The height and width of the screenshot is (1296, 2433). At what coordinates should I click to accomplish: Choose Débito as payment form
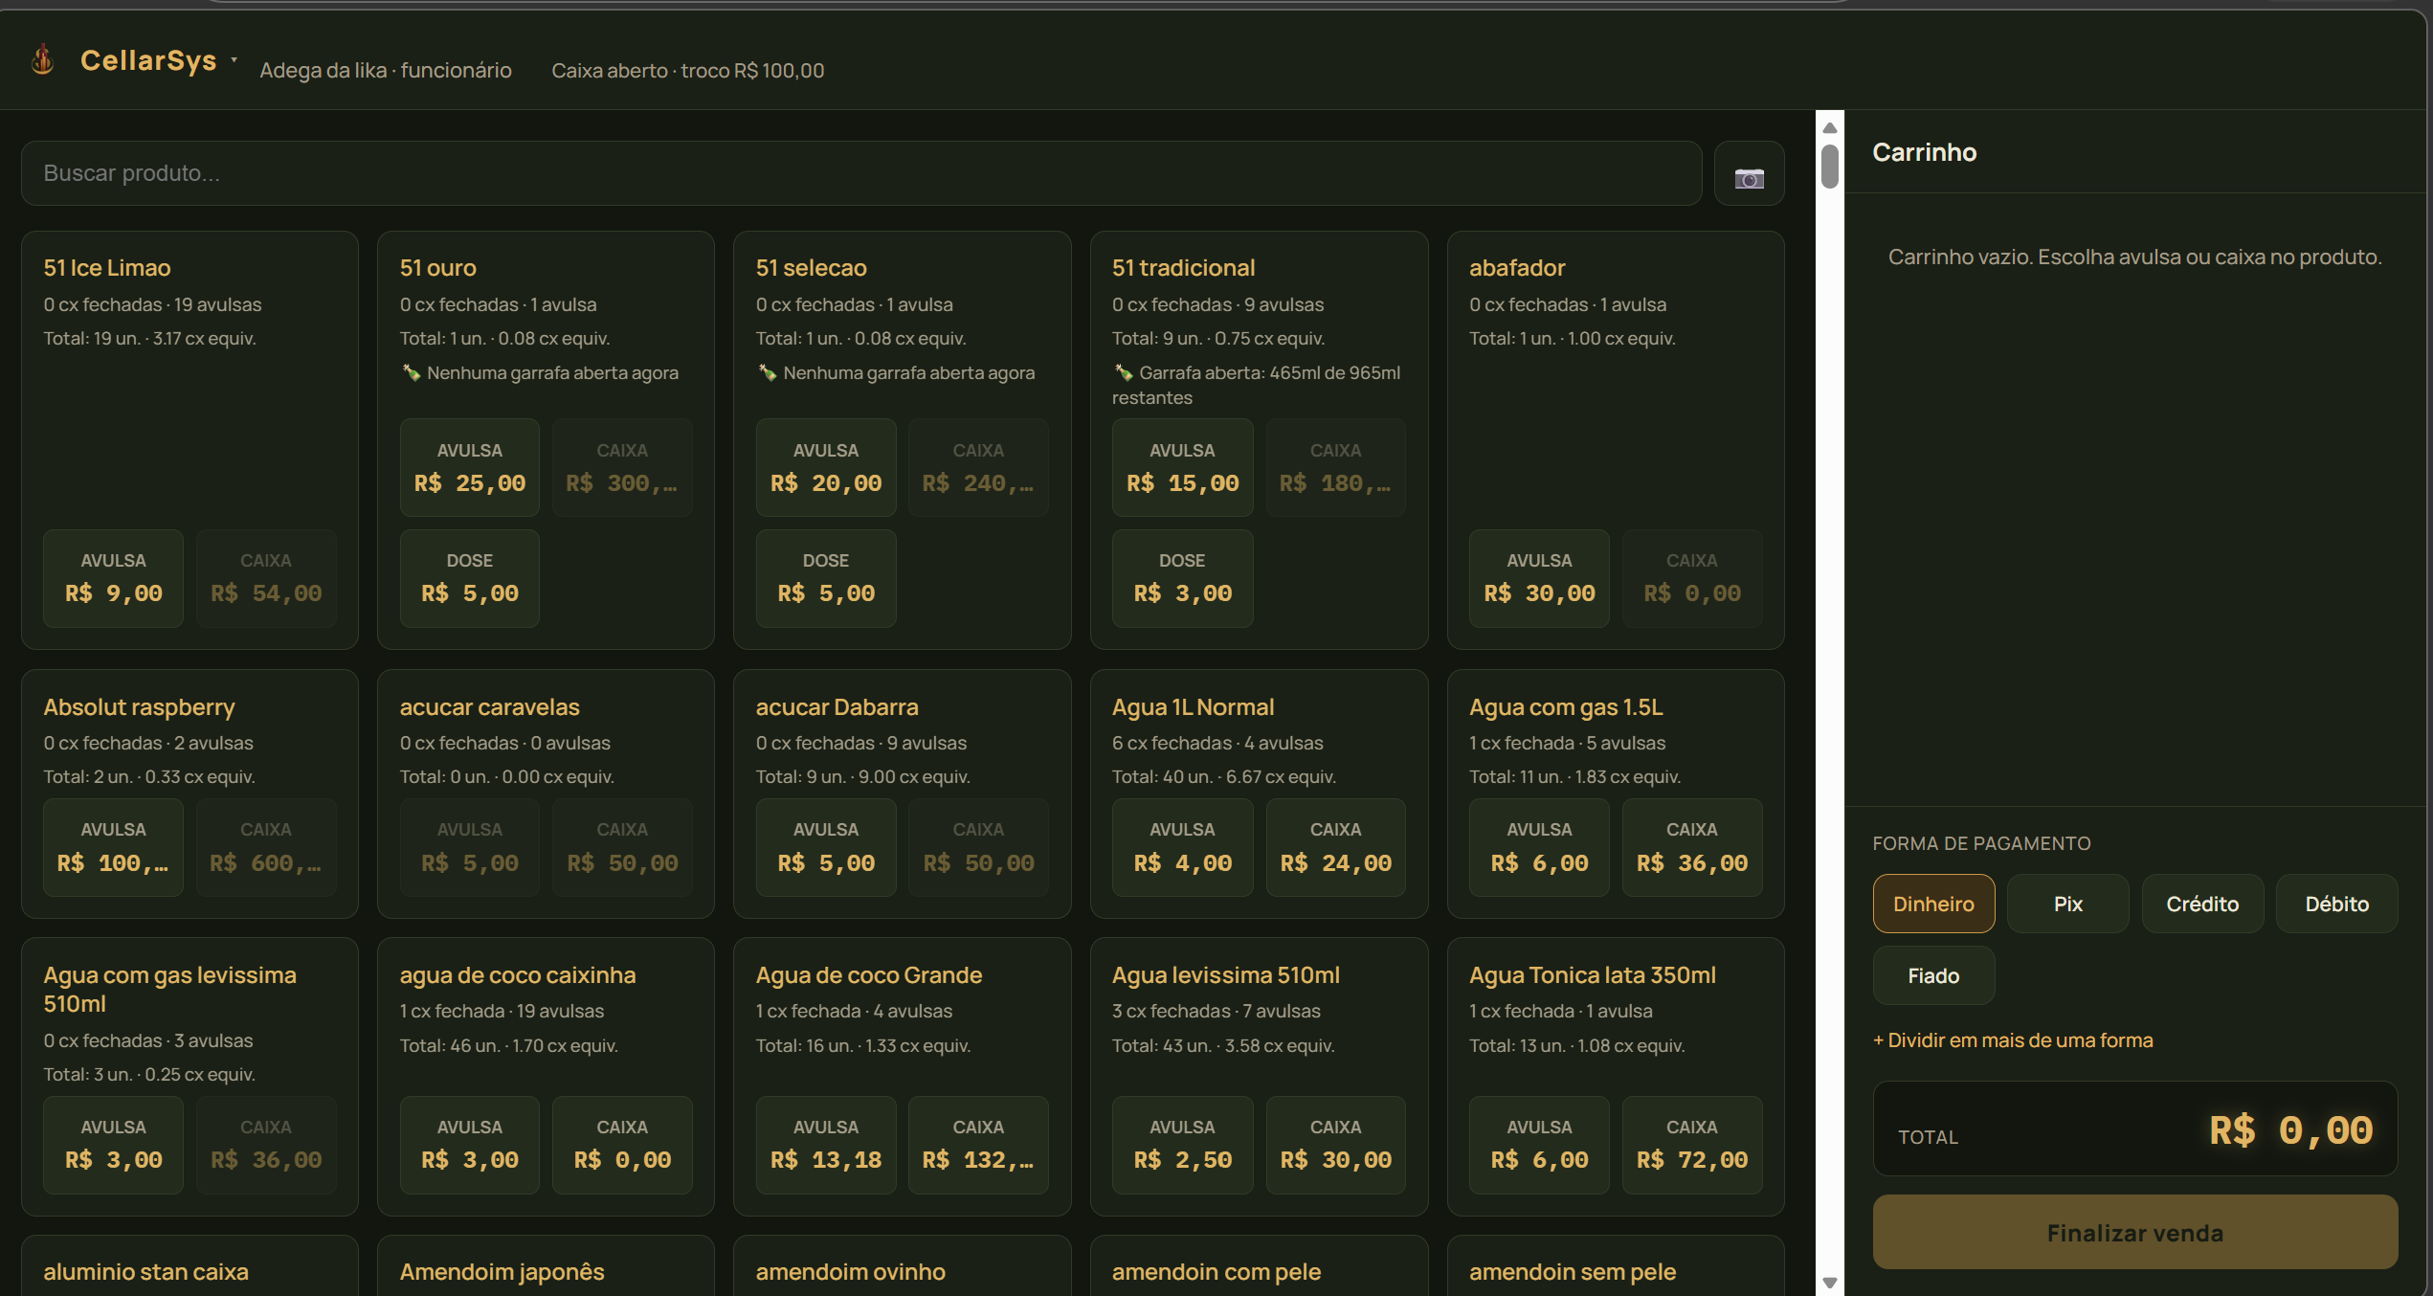[x=2336, y=904]
